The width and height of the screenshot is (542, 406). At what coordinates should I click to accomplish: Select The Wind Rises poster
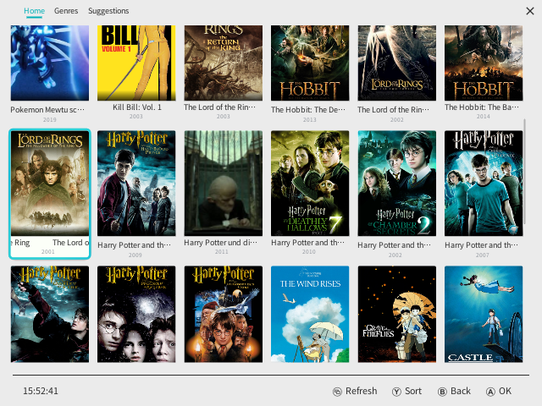[310, 314]
